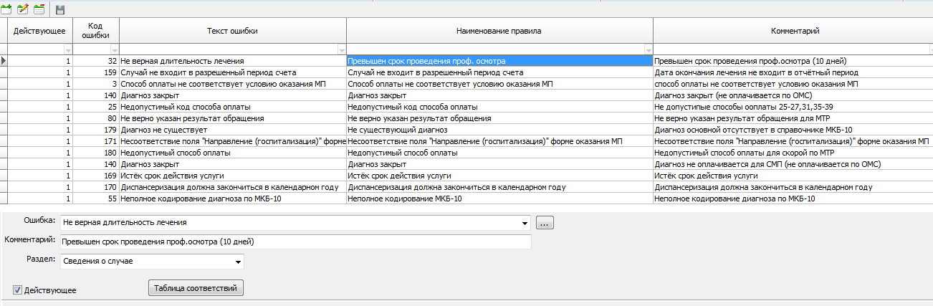Sort by the Действующее column header

point(40,31)
